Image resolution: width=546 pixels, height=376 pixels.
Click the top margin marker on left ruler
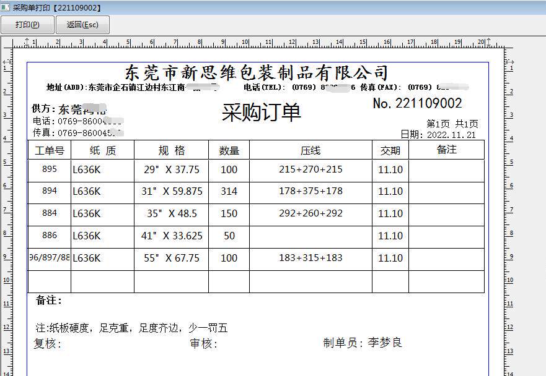7,62
